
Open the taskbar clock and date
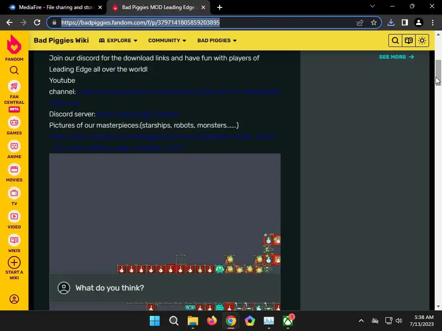coord(422,321)
